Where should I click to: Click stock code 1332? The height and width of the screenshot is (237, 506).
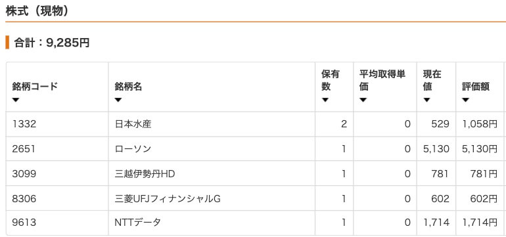pyautogui.click(x=24, y=124)
